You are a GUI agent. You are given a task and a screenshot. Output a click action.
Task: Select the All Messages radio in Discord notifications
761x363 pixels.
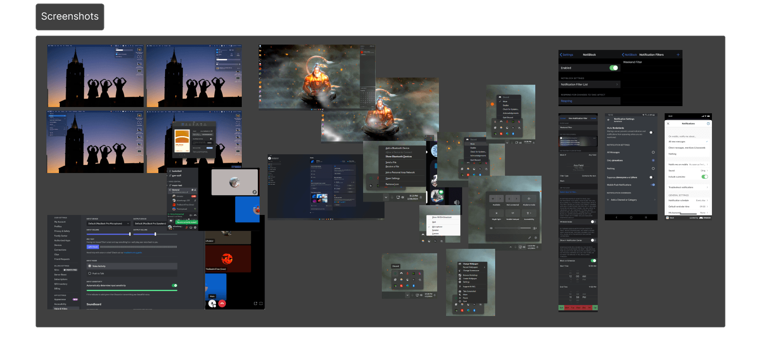653,152
